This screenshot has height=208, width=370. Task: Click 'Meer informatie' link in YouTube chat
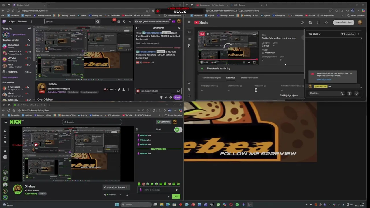tap(323, 79)
